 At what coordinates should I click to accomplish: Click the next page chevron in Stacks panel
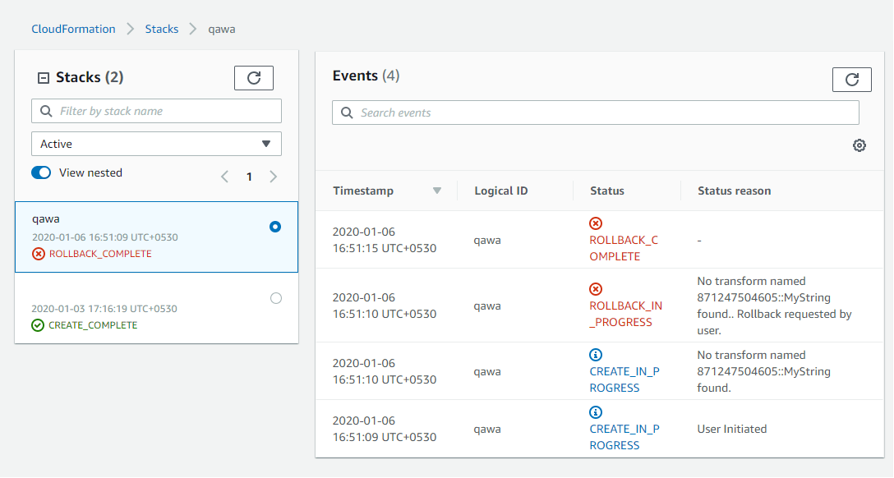pos(274,176)
